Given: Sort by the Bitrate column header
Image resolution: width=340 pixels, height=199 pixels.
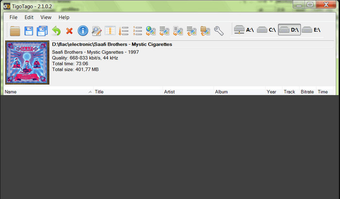Looking at the screenshot, I should (x=308, y=92).
